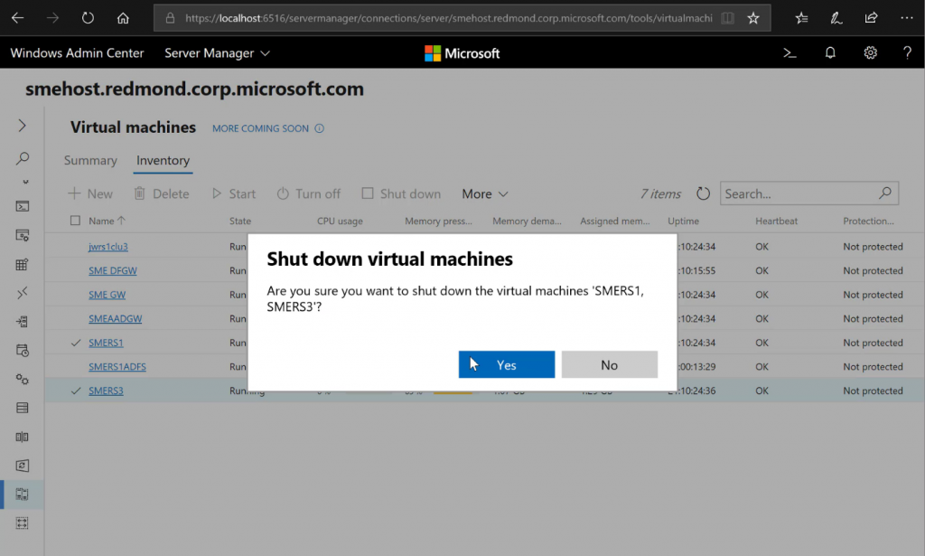Image resolution: width=925 pixels, height=556 pixels.
Task: Expand the Server Manager dropdown
Action: (217, 52)
